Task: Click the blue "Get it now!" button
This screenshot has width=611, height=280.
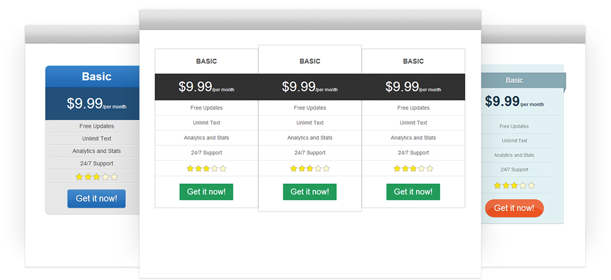Action: (96, 198)
